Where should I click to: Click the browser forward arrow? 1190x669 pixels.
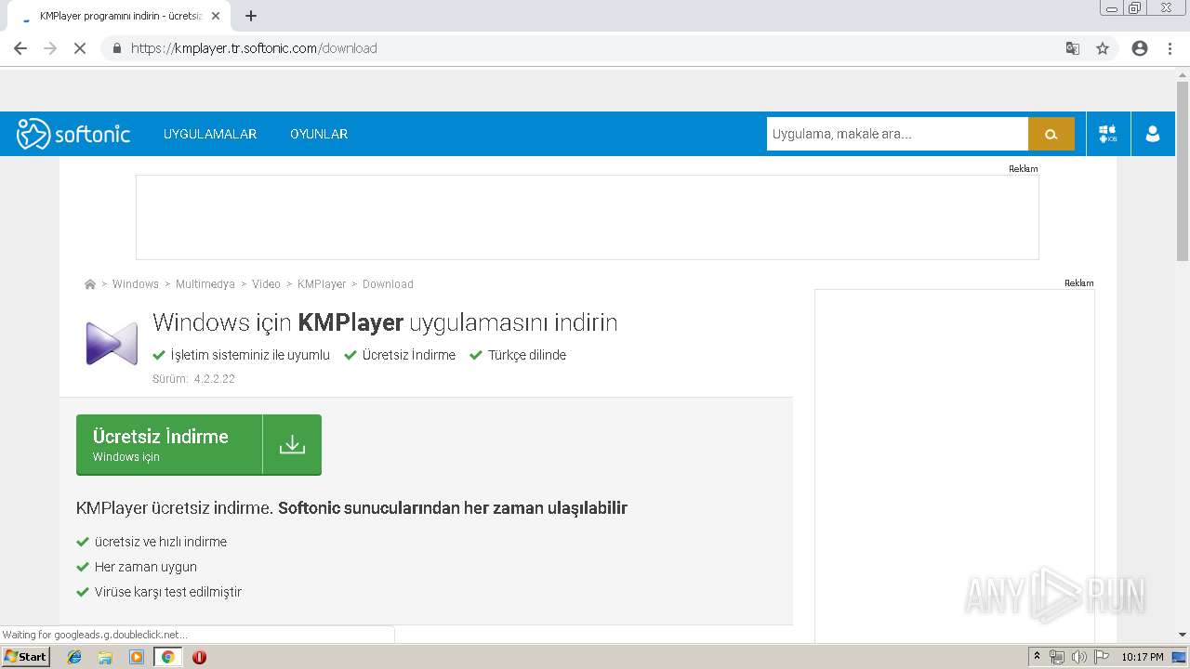50,48
